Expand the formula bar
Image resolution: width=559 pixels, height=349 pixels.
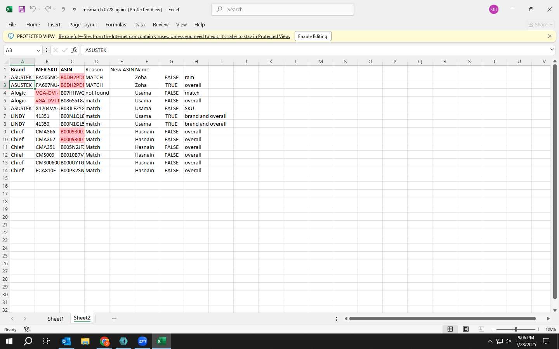click(x=552, y=50)
